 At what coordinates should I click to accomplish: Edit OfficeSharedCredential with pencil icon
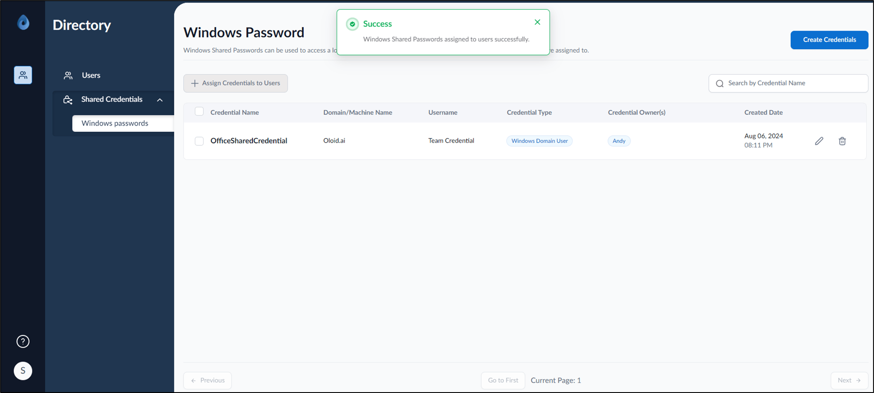tap(819, 141)
